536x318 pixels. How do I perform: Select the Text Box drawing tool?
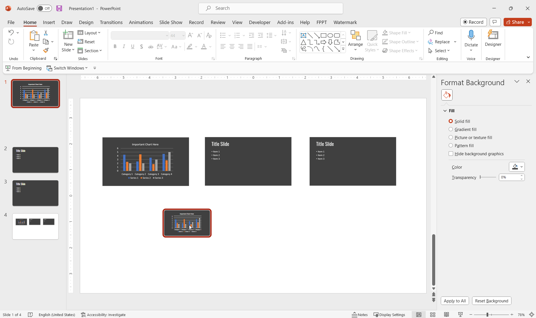coord(304,35)
